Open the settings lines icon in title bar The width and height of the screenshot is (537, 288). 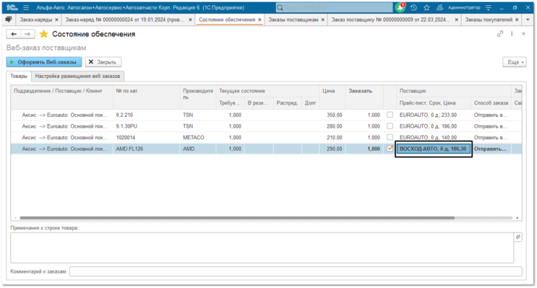pos(489,7)
